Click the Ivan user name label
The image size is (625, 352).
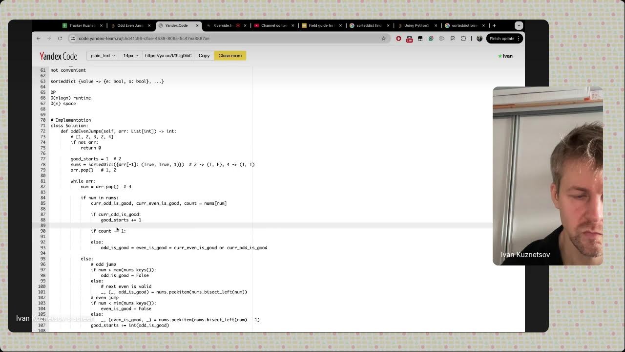point(508,56)
